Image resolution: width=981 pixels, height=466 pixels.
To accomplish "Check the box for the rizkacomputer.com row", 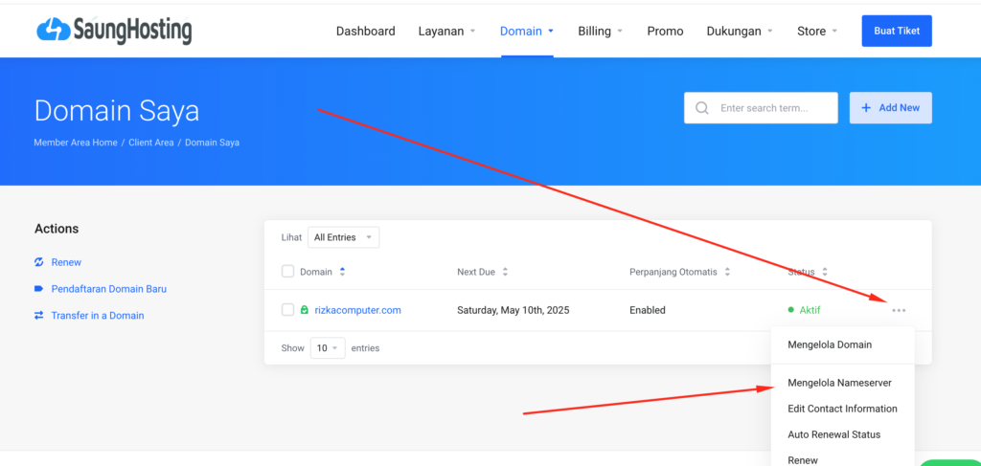I will point(288,310).
